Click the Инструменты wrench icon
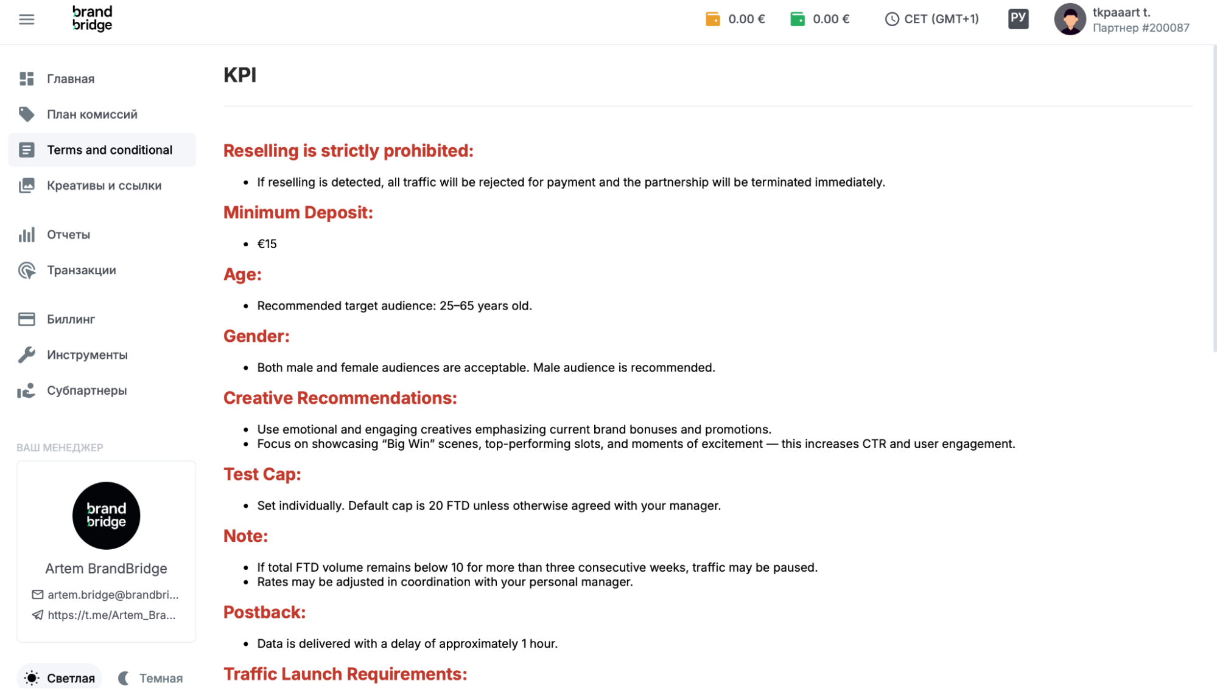 click(27, 355)
